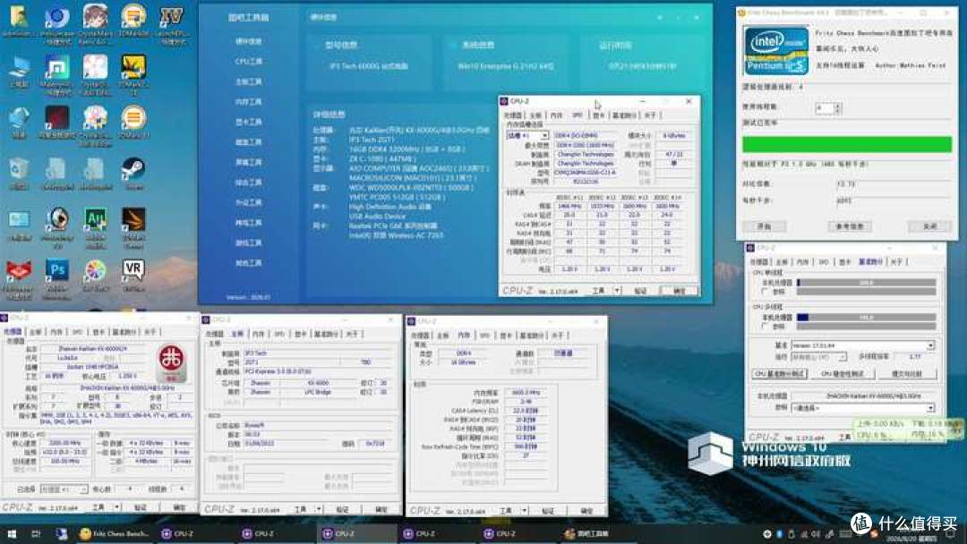Image resolution: width=967 pixels, height=544 pixels.
Task: Open the 工具 dropdown arrow in CPU-Z processor window
Action: point(117,507)
